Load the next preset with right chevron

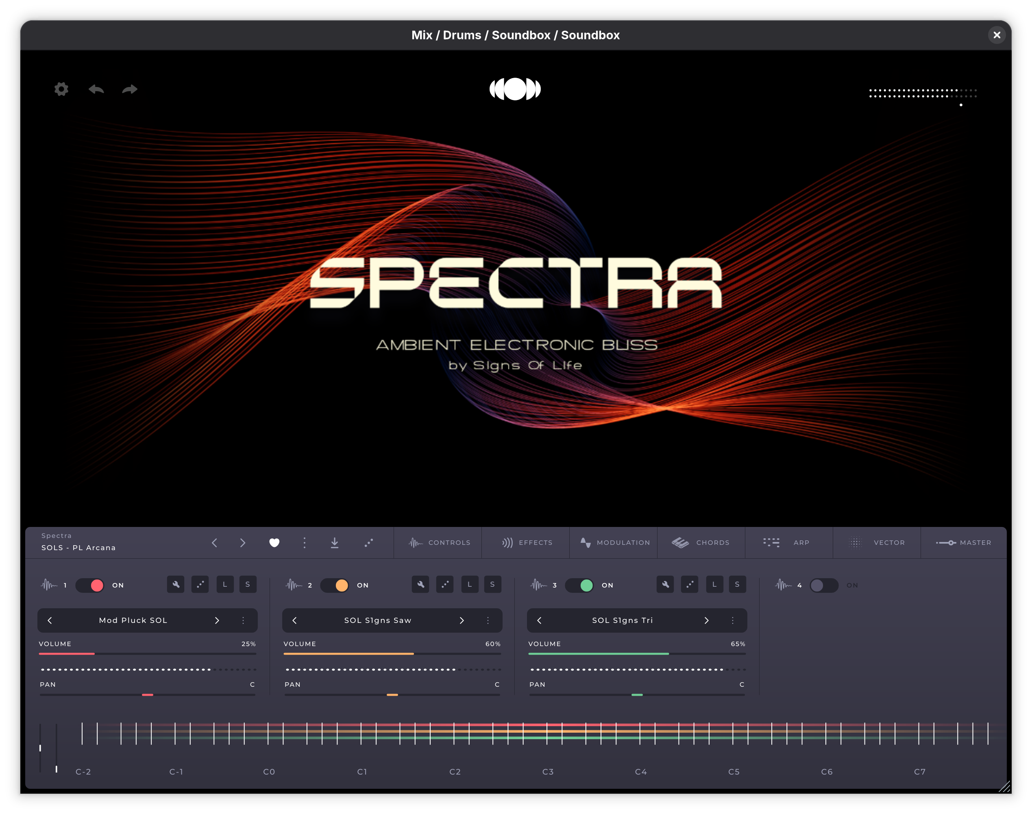click(243, 542)
